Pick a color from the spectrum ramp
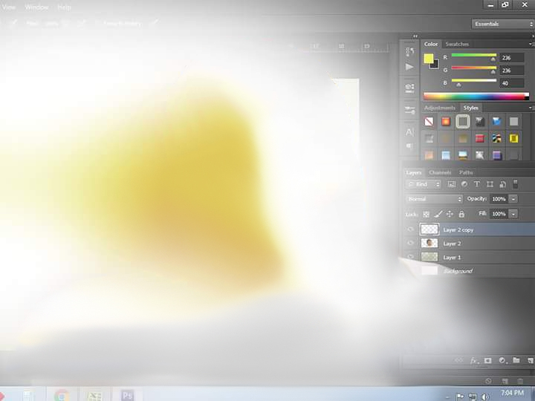This screenshot has width=535, height=401. [476, 96]
